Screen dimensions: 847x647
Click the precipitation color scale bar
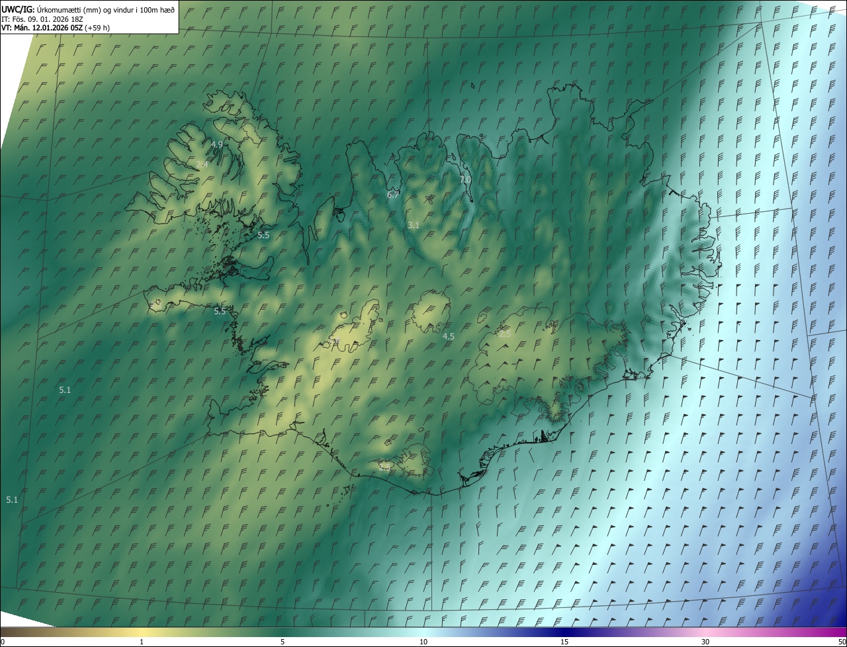[423, 632]
